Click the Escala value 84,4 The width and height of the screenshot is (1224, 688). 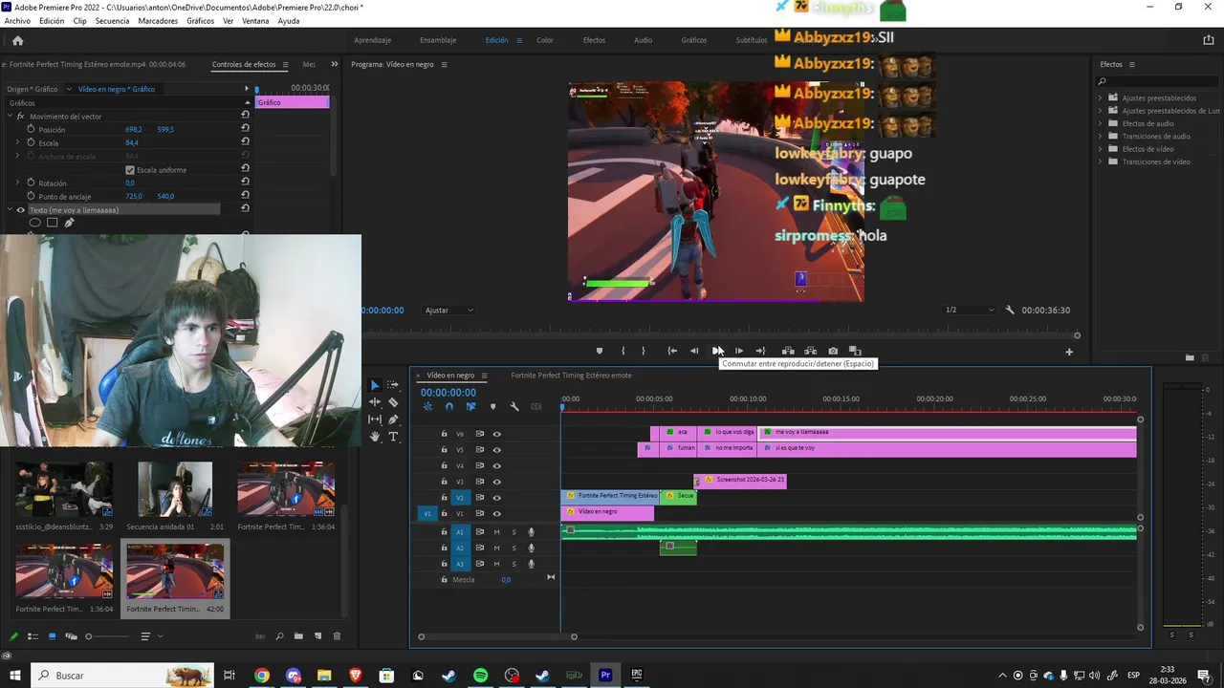(132, 142)
